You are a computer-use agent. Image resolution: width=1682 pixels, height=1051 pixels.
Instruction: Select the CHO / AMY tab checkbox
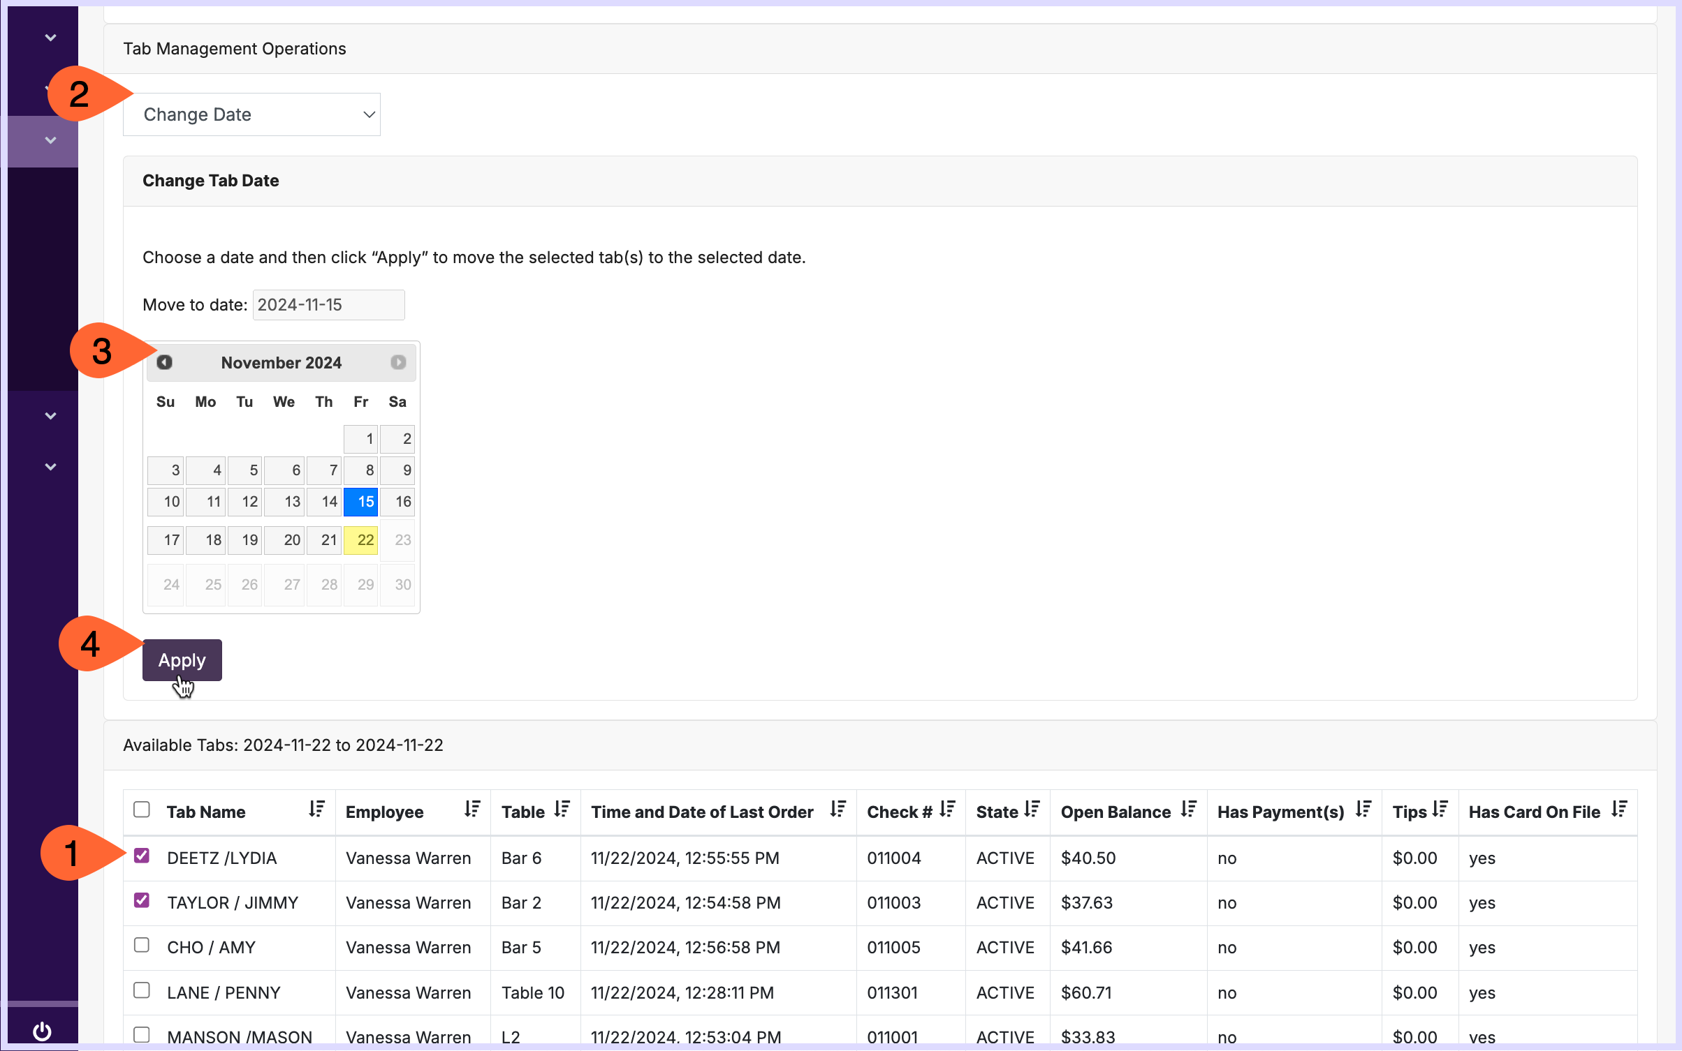click(x=142, y=945)
